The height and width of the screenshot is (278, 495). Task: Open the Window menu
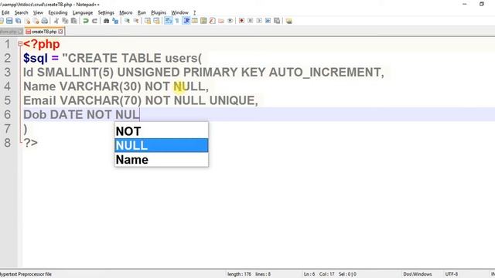click(x=179, y=12)
